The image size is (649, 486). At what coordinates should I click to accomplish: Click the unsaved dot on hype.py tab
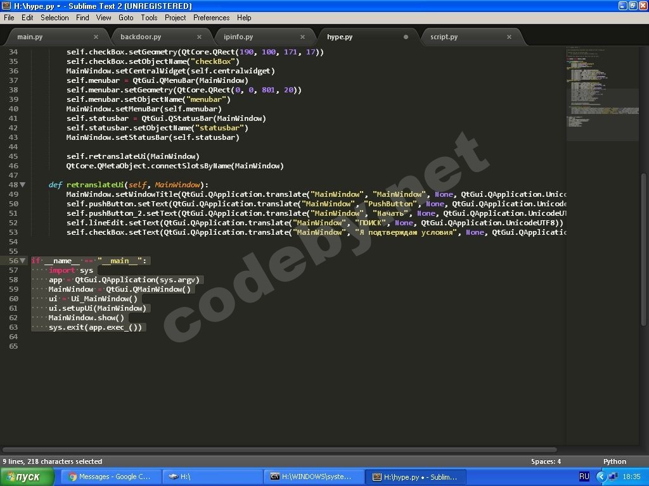point(406,37)
